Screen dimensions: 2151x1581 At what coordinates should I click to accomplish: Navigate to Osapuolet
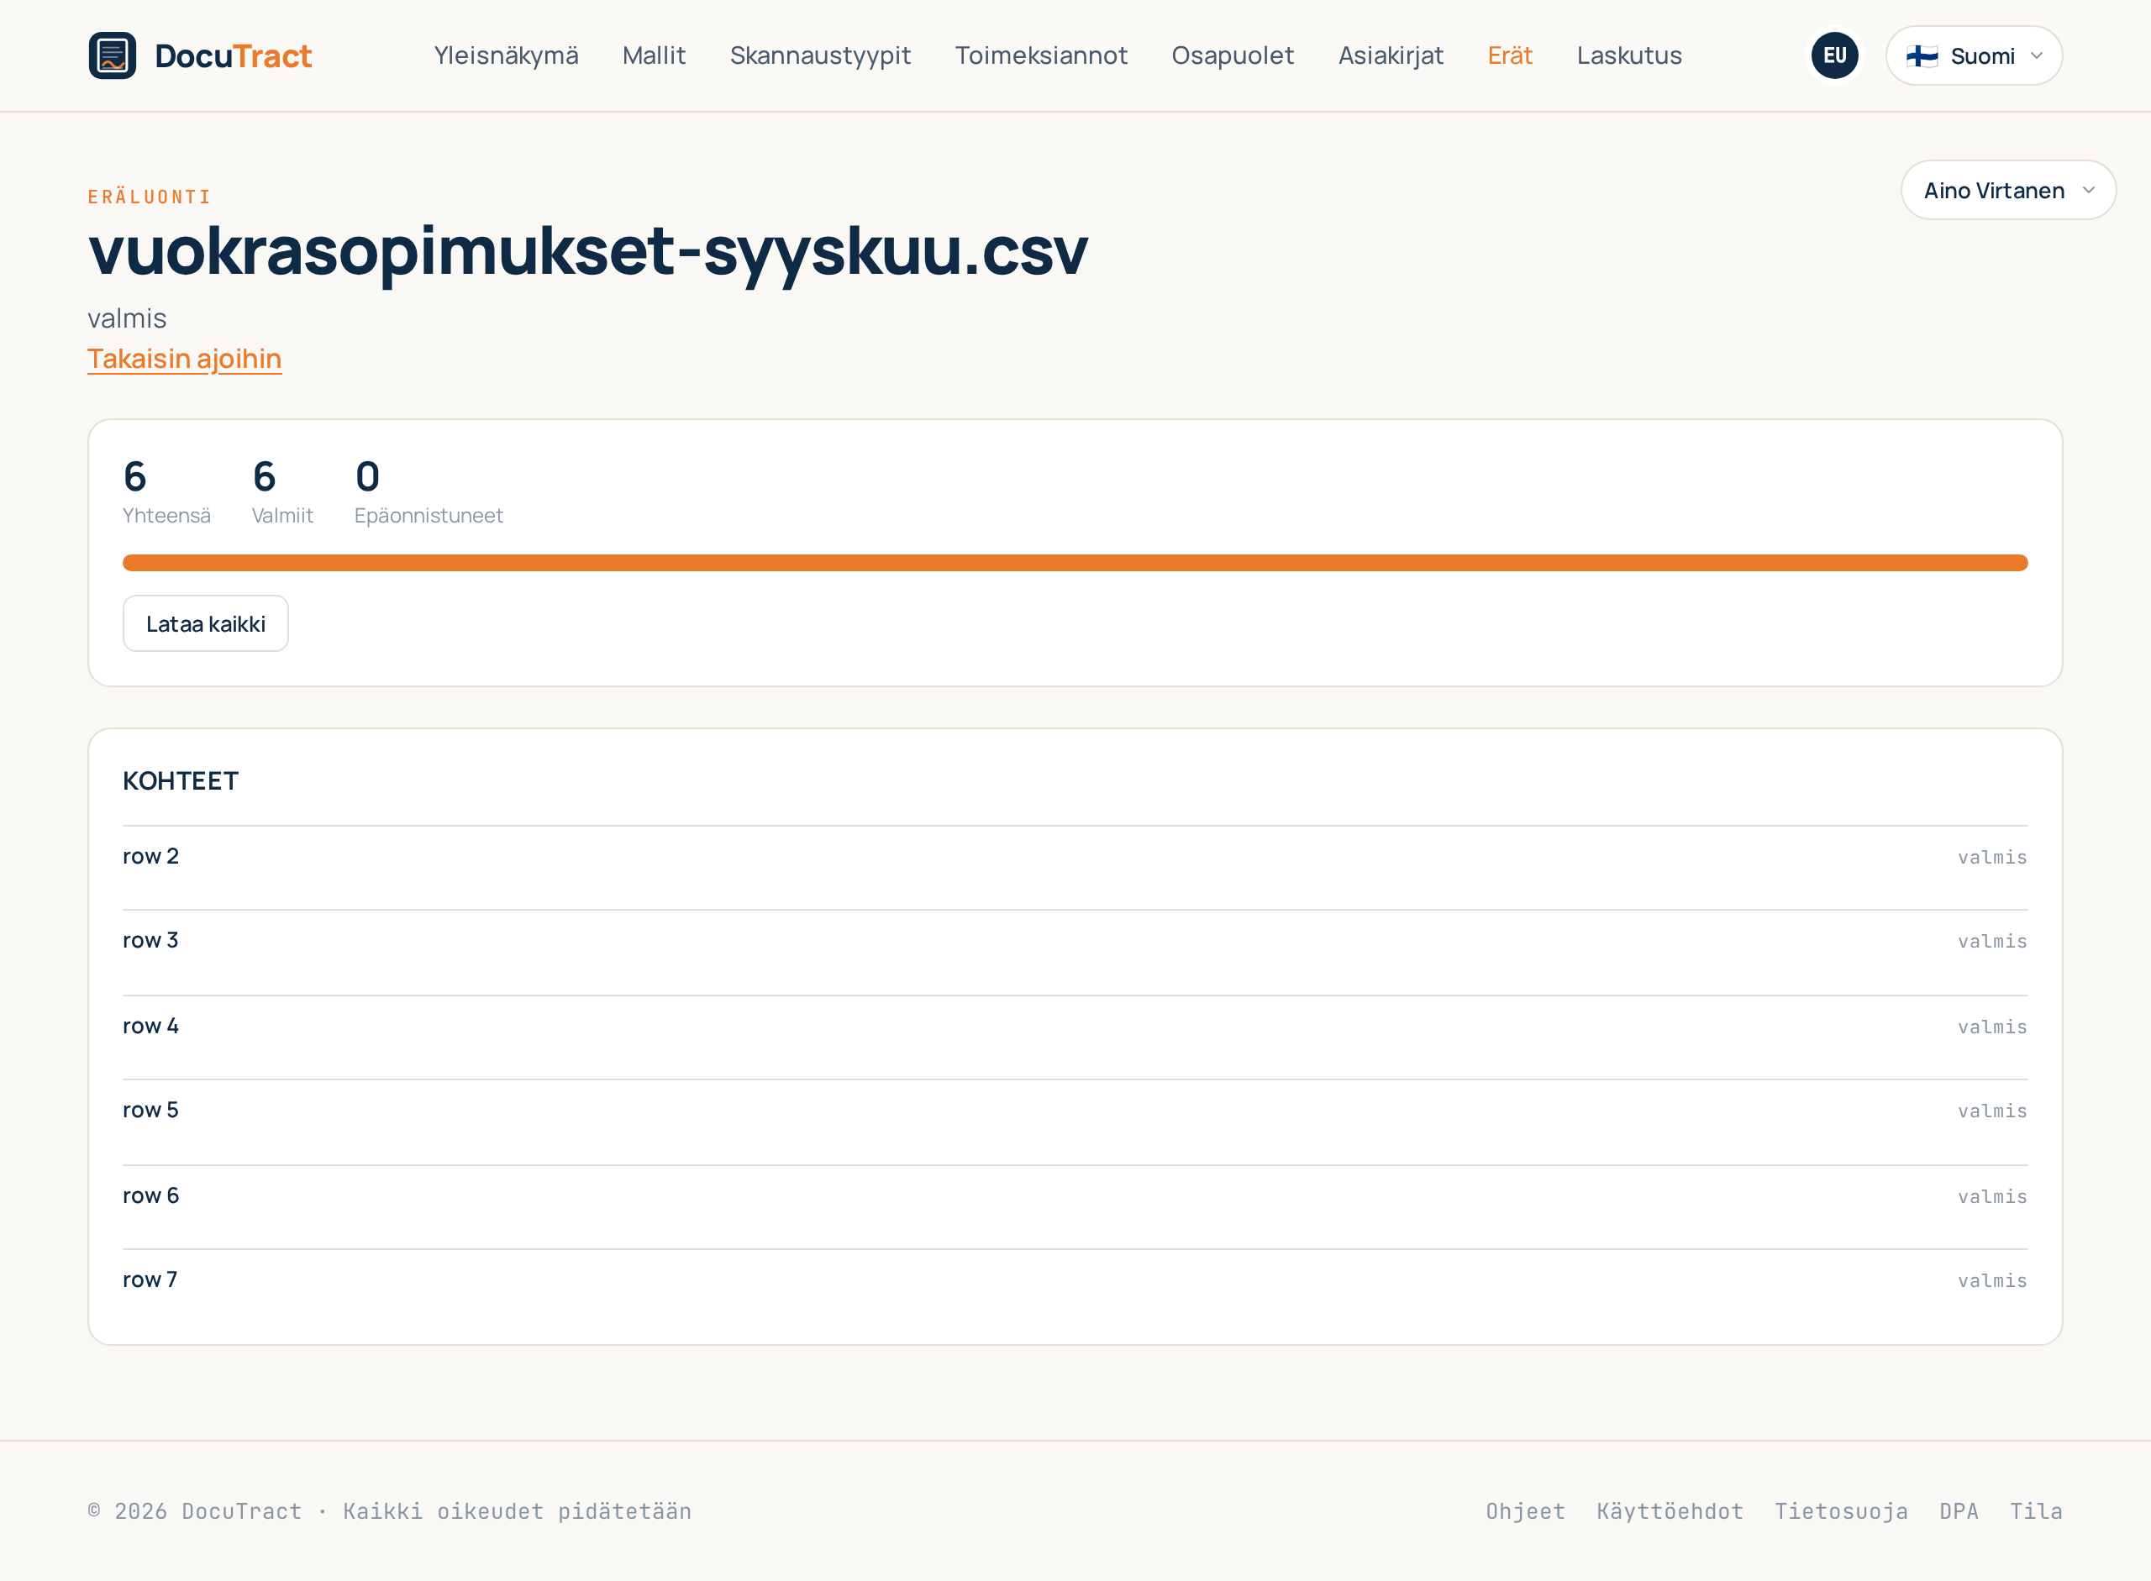[1232, 55]
